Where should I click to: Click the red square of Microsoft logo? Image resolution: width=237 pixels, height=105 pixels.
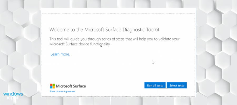point(51,85)
